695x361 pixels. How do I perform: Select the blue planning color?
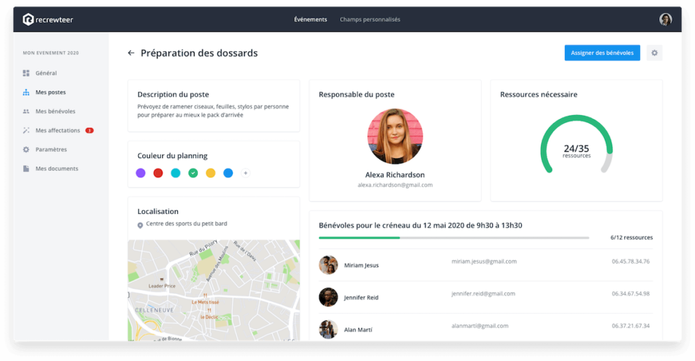tap(228, 173)
